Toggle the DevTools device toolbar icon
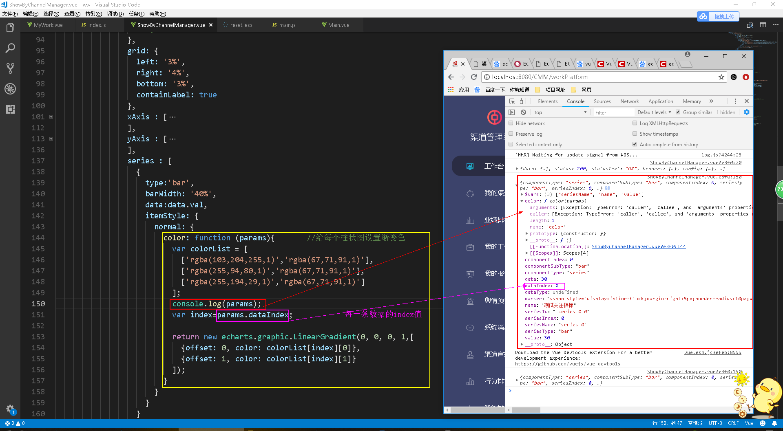The image size is (783, 431). pyautogui.click(x=523, y=101)
